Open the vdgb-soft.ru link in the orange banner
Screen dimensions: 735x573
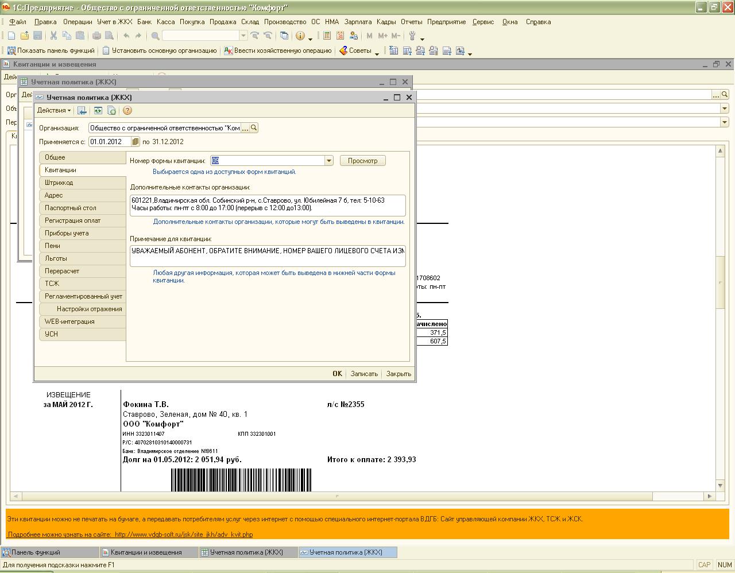click(184, 535)
